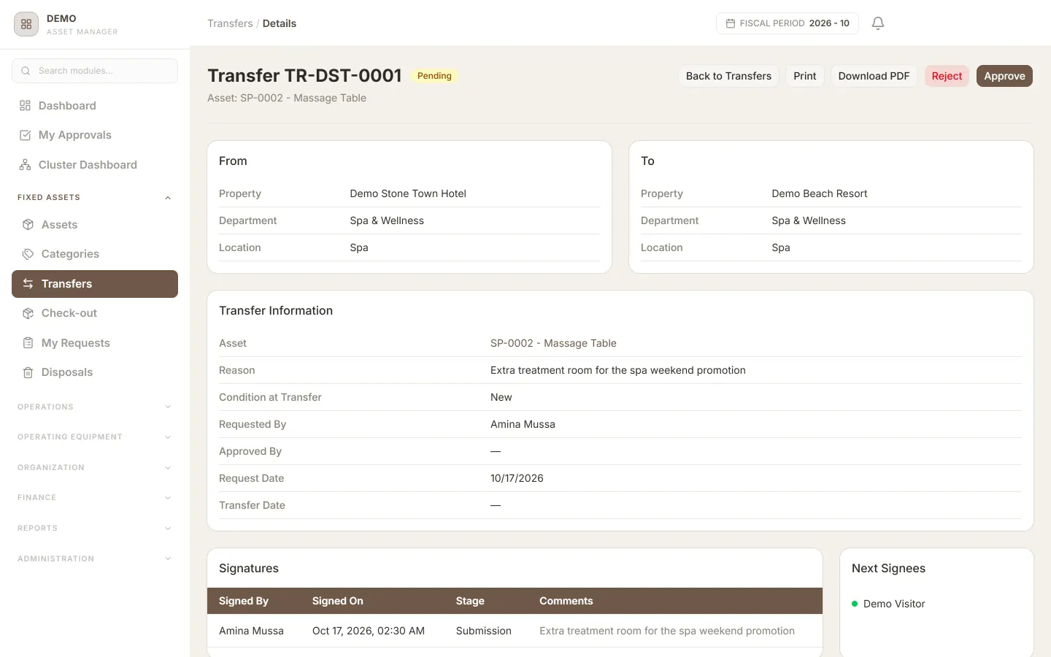Focus the Search modules field
This screenshot has width=1051, height=657.
[95, 71]
